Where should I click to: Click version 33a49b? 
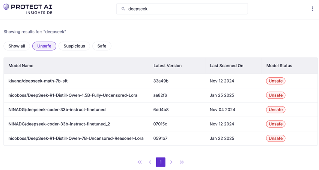tap(161, 81)
